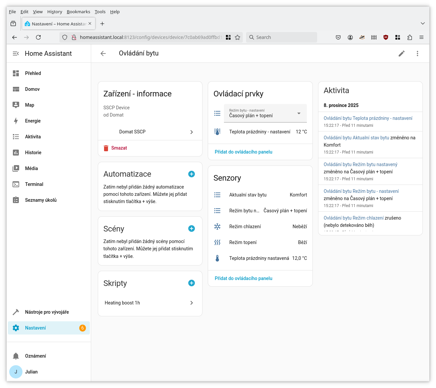
Task: Open Teplota prázdniny - nastavení entity row
Action: tap(260, 132)
